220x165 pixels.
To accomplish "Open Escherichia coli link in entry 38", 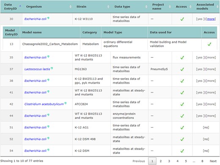I will pos(36,81).
